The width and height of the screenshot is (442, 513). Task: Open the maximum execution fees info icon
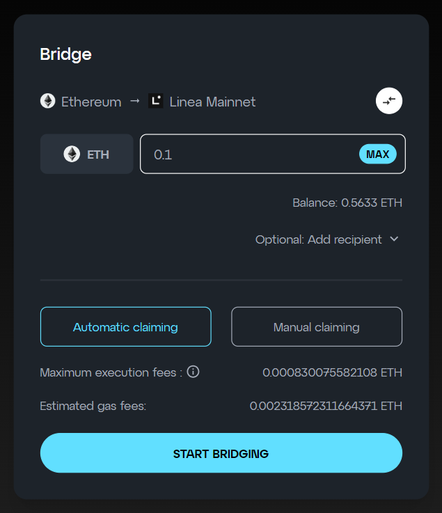point(193,372)
